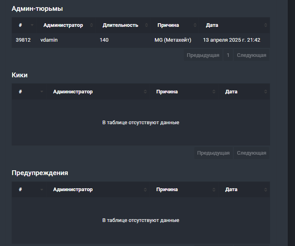This screenshot has height=246, width=295.
Task: Sort Предупреждения table by Дата arrows
Action: pos(265,190)
